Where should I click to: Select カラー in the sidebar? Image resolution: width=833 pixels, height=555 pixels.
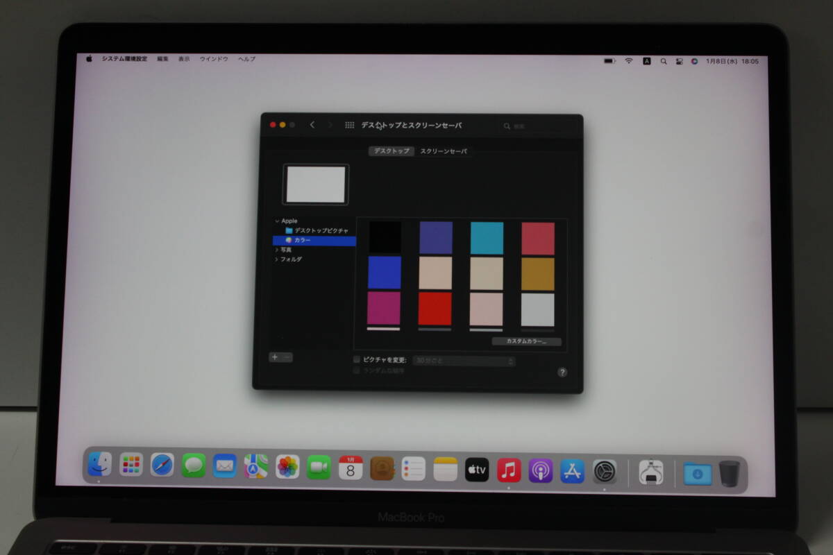coord(314,241)
